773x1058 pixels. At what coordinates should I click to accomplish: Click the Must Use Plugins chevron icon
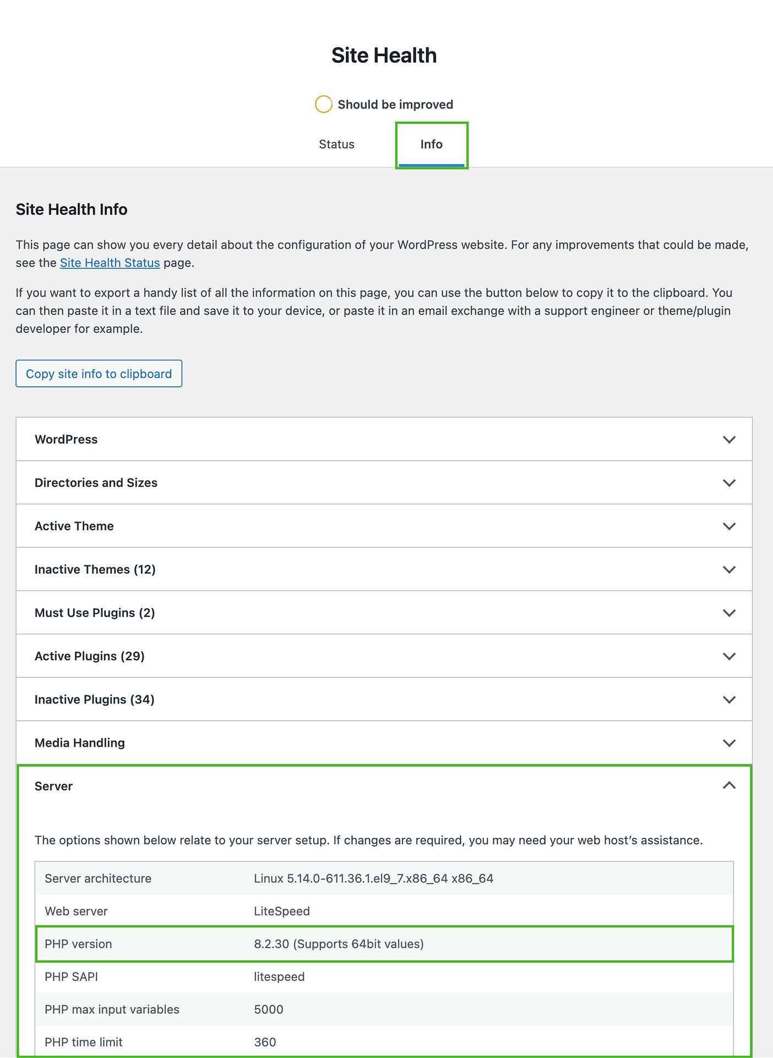729,613
